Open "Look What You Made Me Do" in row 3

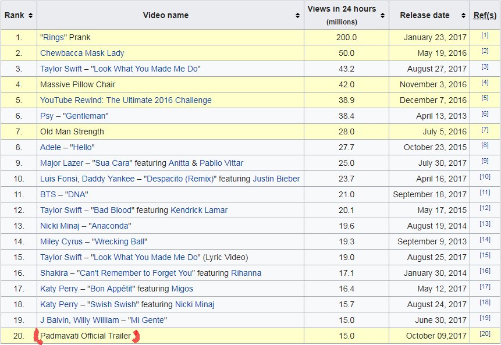pyautogui.click(x=145, y=69)
